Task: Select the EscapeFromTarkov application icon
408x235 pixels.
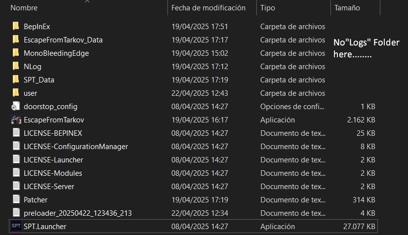Action: (x=16, y=119)
